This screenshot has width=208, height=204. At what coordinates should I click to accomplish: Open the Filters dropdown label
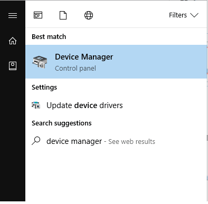pos(178,15)
